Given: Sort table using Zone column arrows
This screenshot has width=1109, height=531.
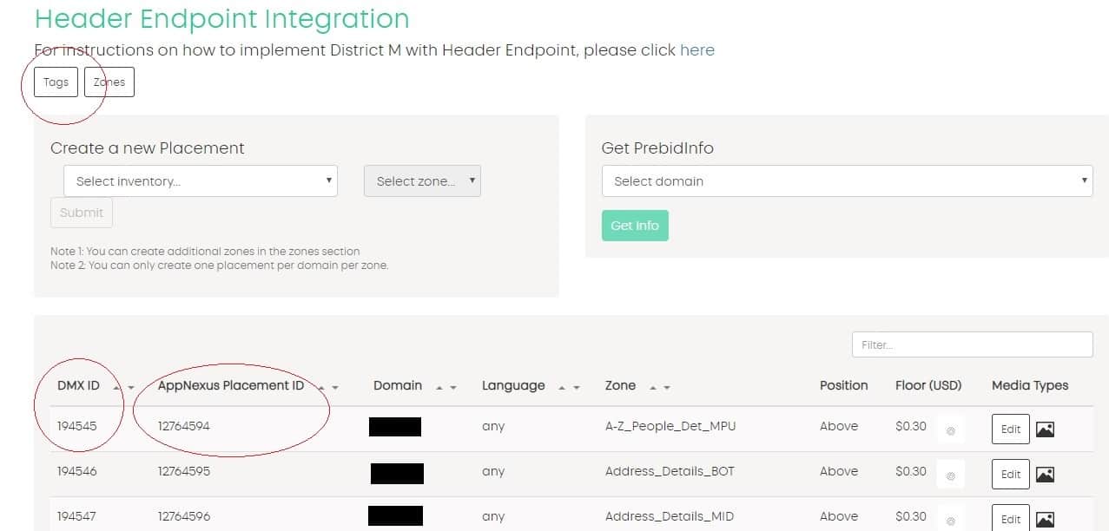Looking at the screenshot, I should click(x=659, y=387).
